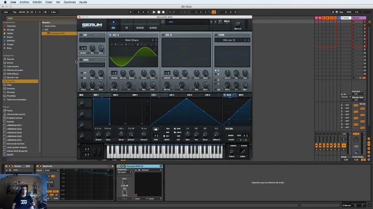Switch to Serum MATRIX tab
Viewport: 373px width, 209px height.
[140, 25]
